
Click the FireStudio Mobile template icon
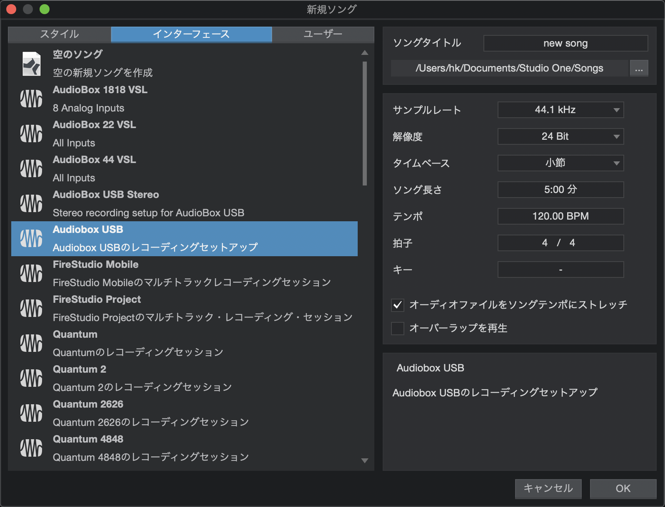(31, 273)
